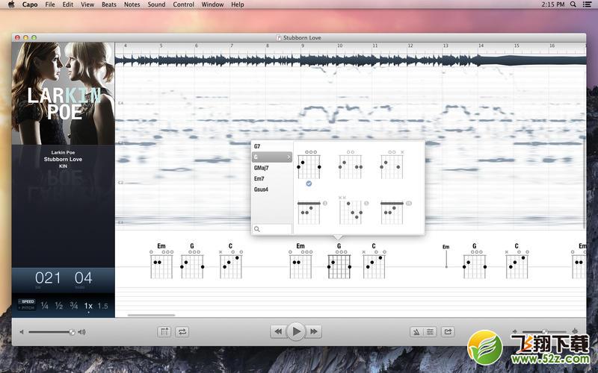Select the checked open G chord voicing
Screen dimensions: 598x373
(x=309, y=165)
